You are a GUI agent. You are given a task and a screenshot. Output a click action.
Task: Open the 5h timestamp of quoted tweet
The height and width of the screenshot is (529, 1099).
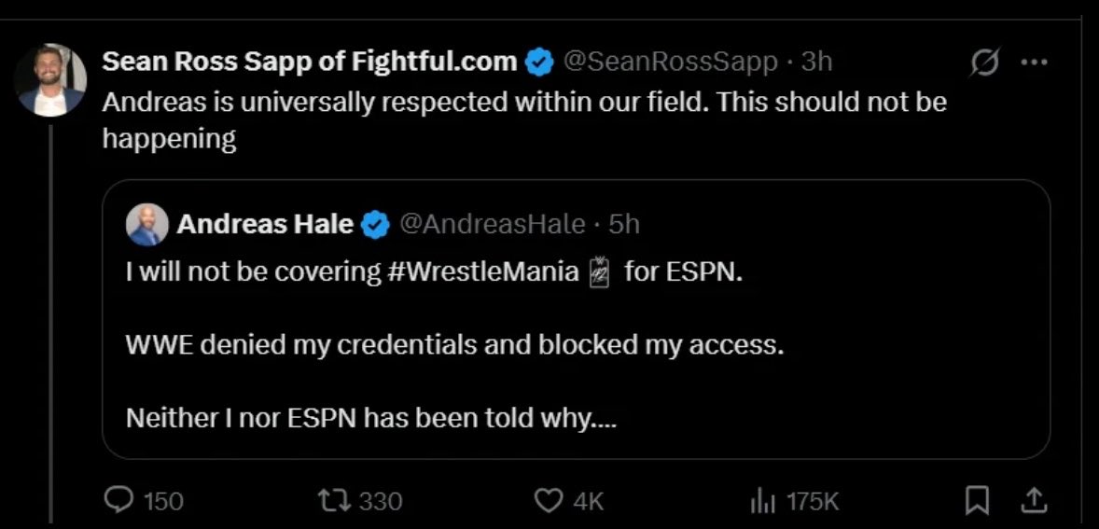[624, 224]
